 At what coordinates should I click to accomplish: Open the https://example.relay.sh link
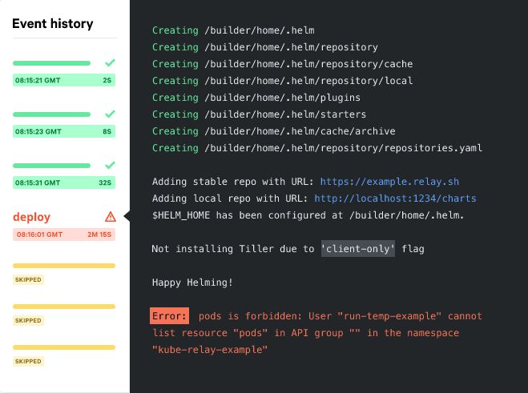pos(389,182)
